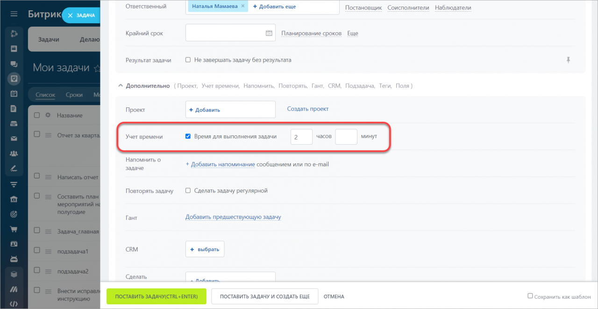This screenshot has width=598, height=309.
Task: Open the tasks checkmark icon in sidebar
Action: (14, 79)
